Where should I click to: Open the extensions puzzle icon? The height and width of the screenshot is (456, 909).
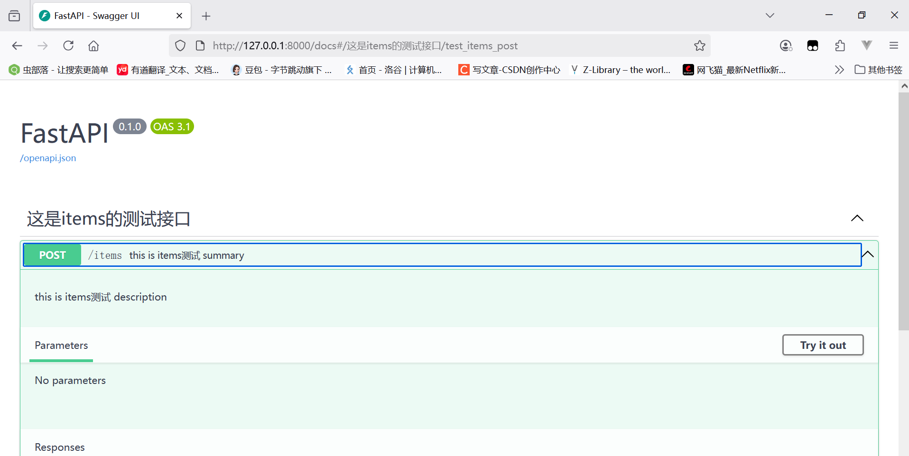click(840, 46)
